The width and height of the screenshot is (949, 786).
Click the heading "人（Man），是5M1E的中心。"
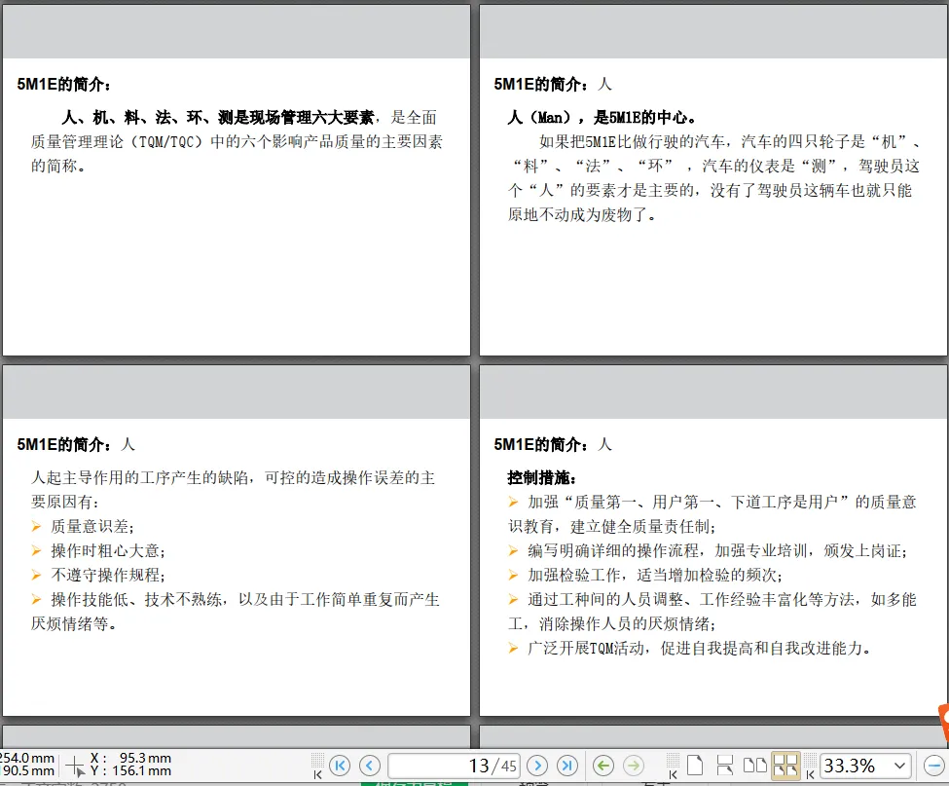click(602, 117)
